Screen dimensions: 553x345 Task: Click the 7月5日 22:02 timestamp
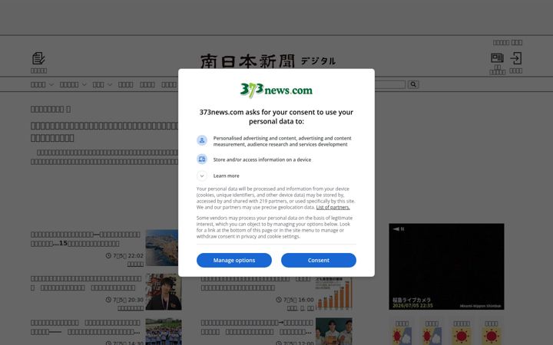128,255
